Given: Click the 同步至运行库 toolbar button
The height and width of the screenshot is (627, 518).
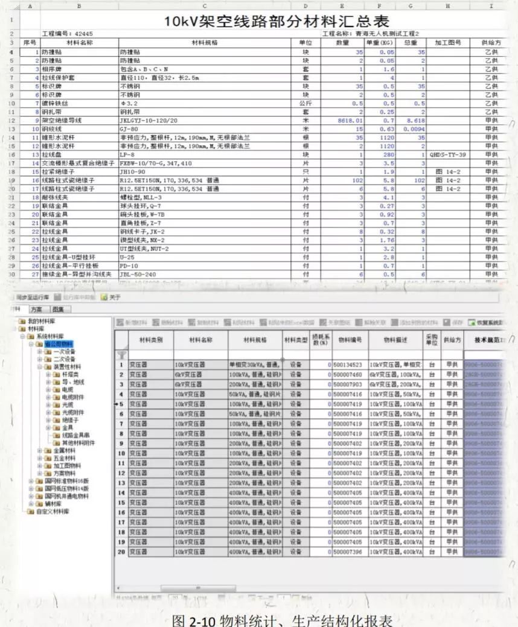Looking at the screenshot, I should [32, 297].
